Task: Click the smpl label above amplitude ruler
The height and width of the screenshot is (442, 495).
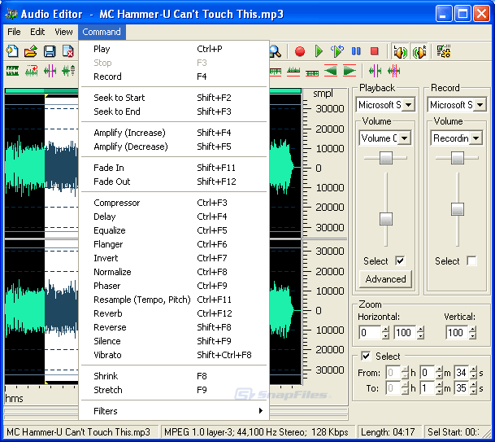Action: pyautogui.click(x=323, y=94)
